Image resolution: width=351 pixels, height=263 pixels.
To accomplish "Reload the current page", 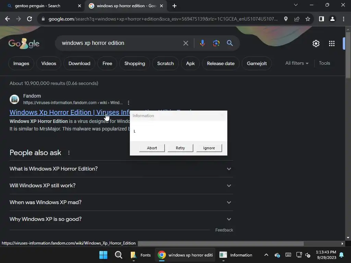I will point(29,19).
